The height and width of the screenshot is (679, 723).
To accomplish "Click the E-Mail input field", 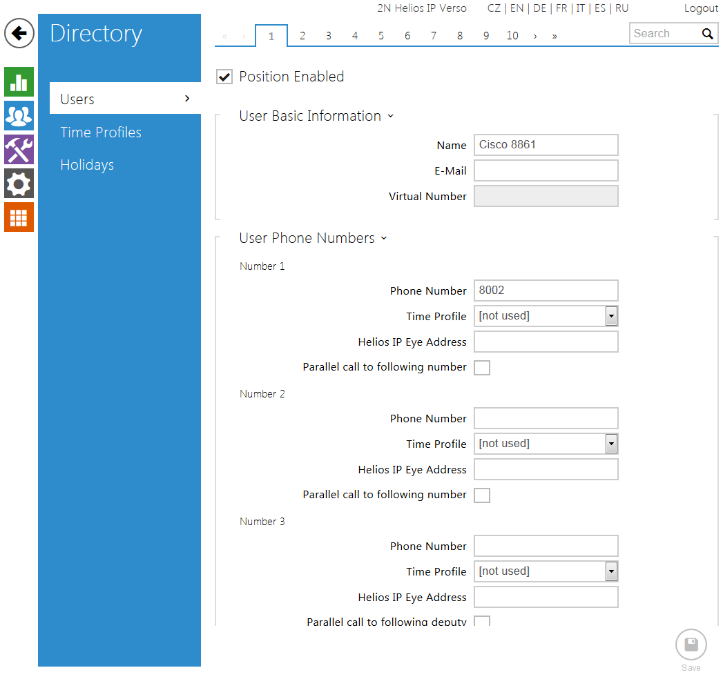I will 546,170.
